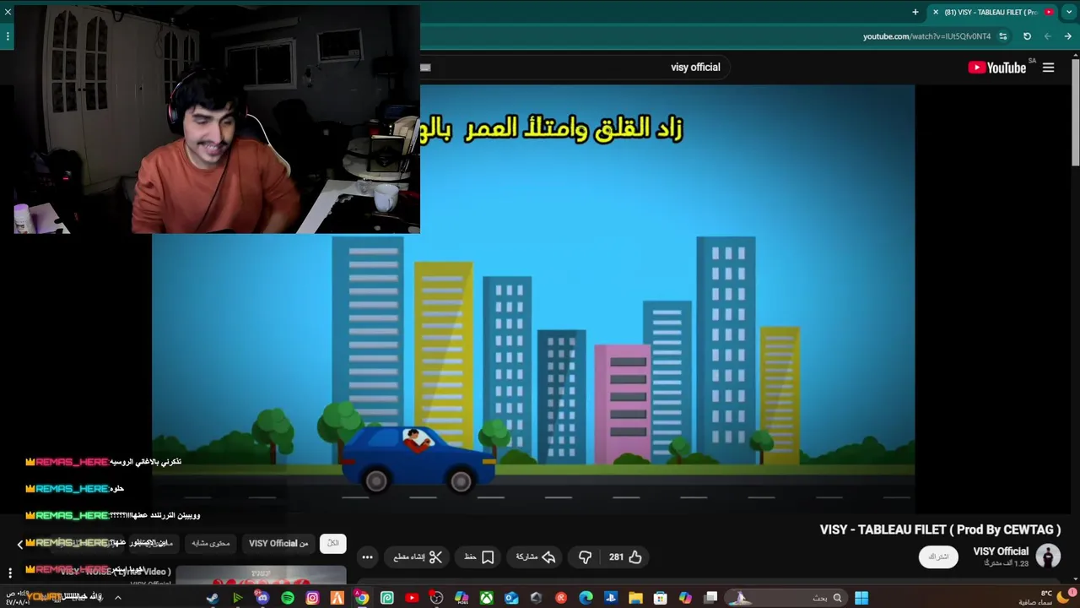Open the Windows Start button
Viewport: 1080px width, 608px height.
861,598
